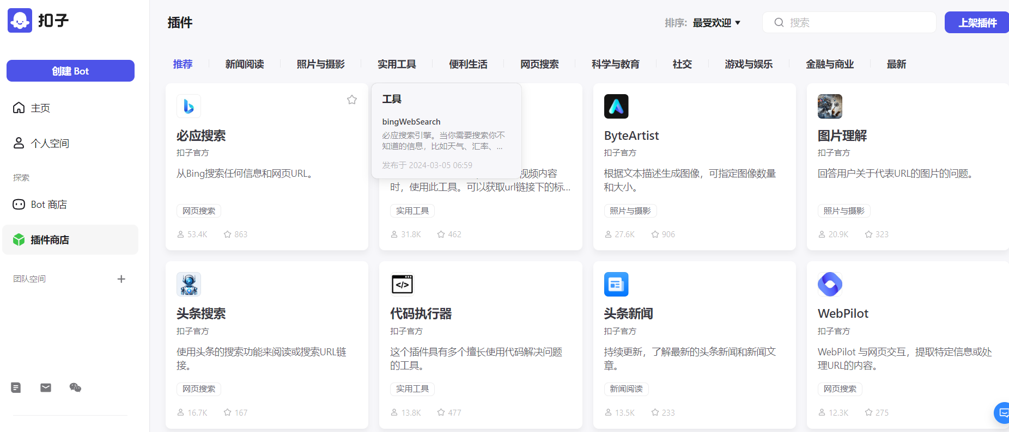Click the star count 477 on 代码执行器

(449, 413)
